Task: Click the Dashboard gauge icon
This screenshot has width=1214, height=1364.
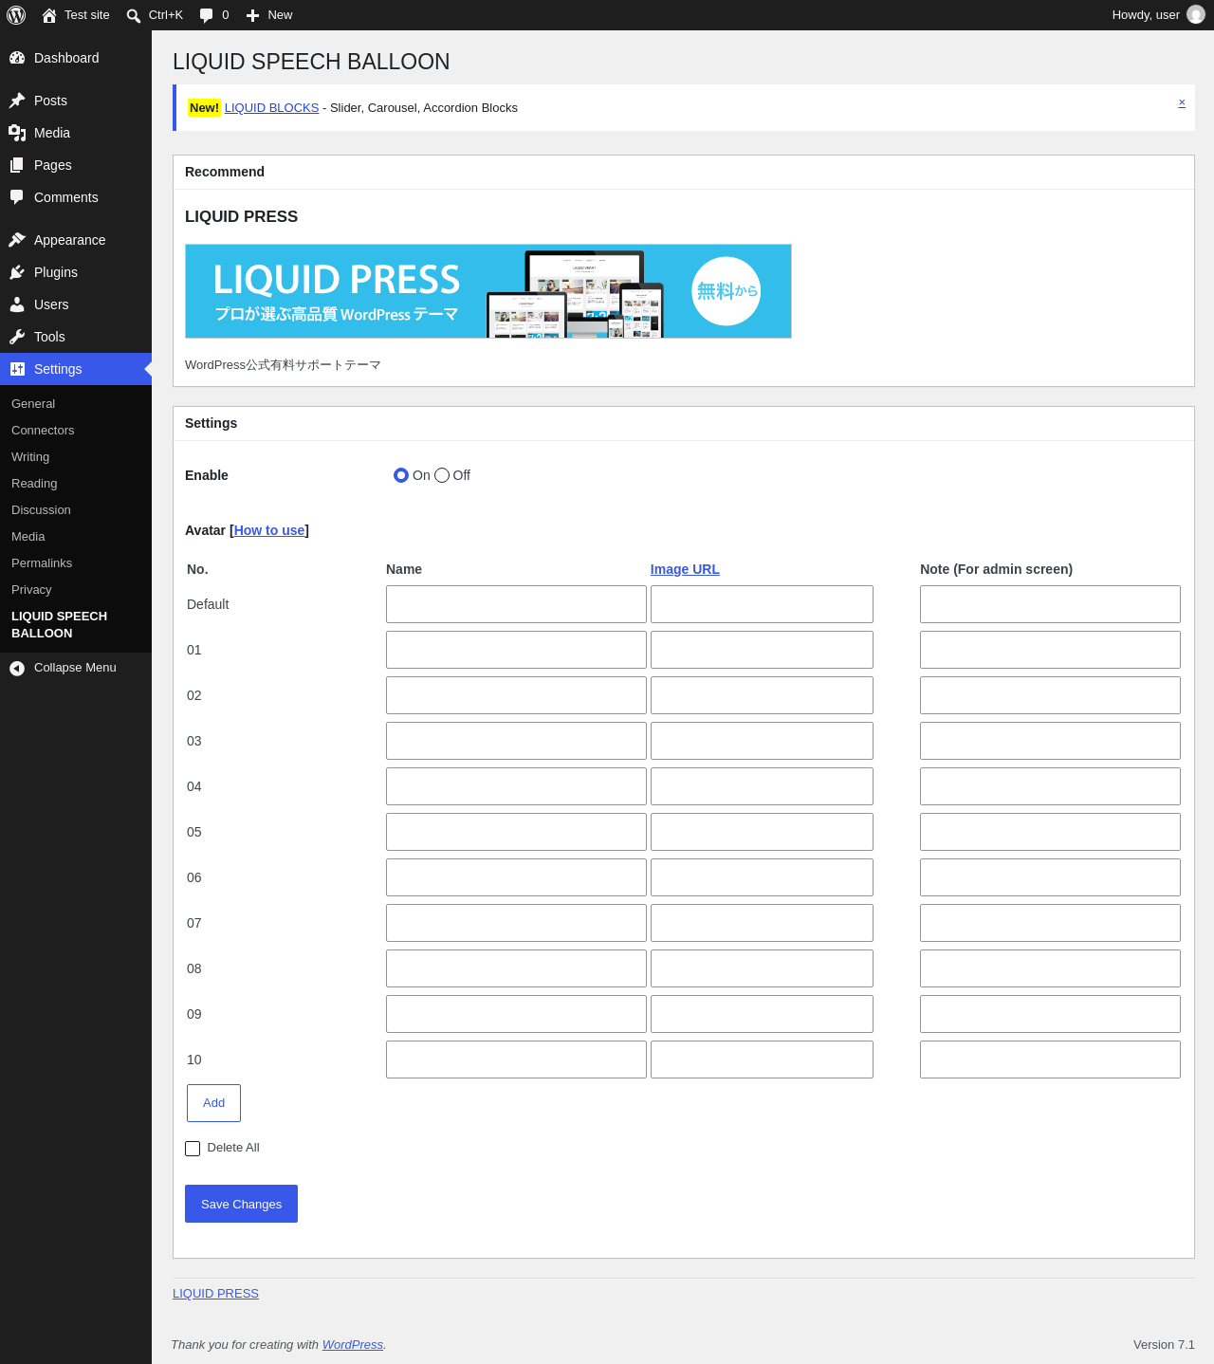Action: (17, 58)
